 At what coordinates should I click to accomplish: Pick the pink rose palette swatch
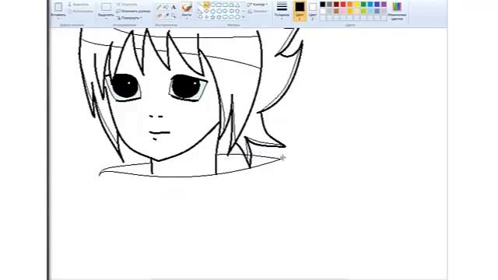pyautogui.click(x=343, y=11)
